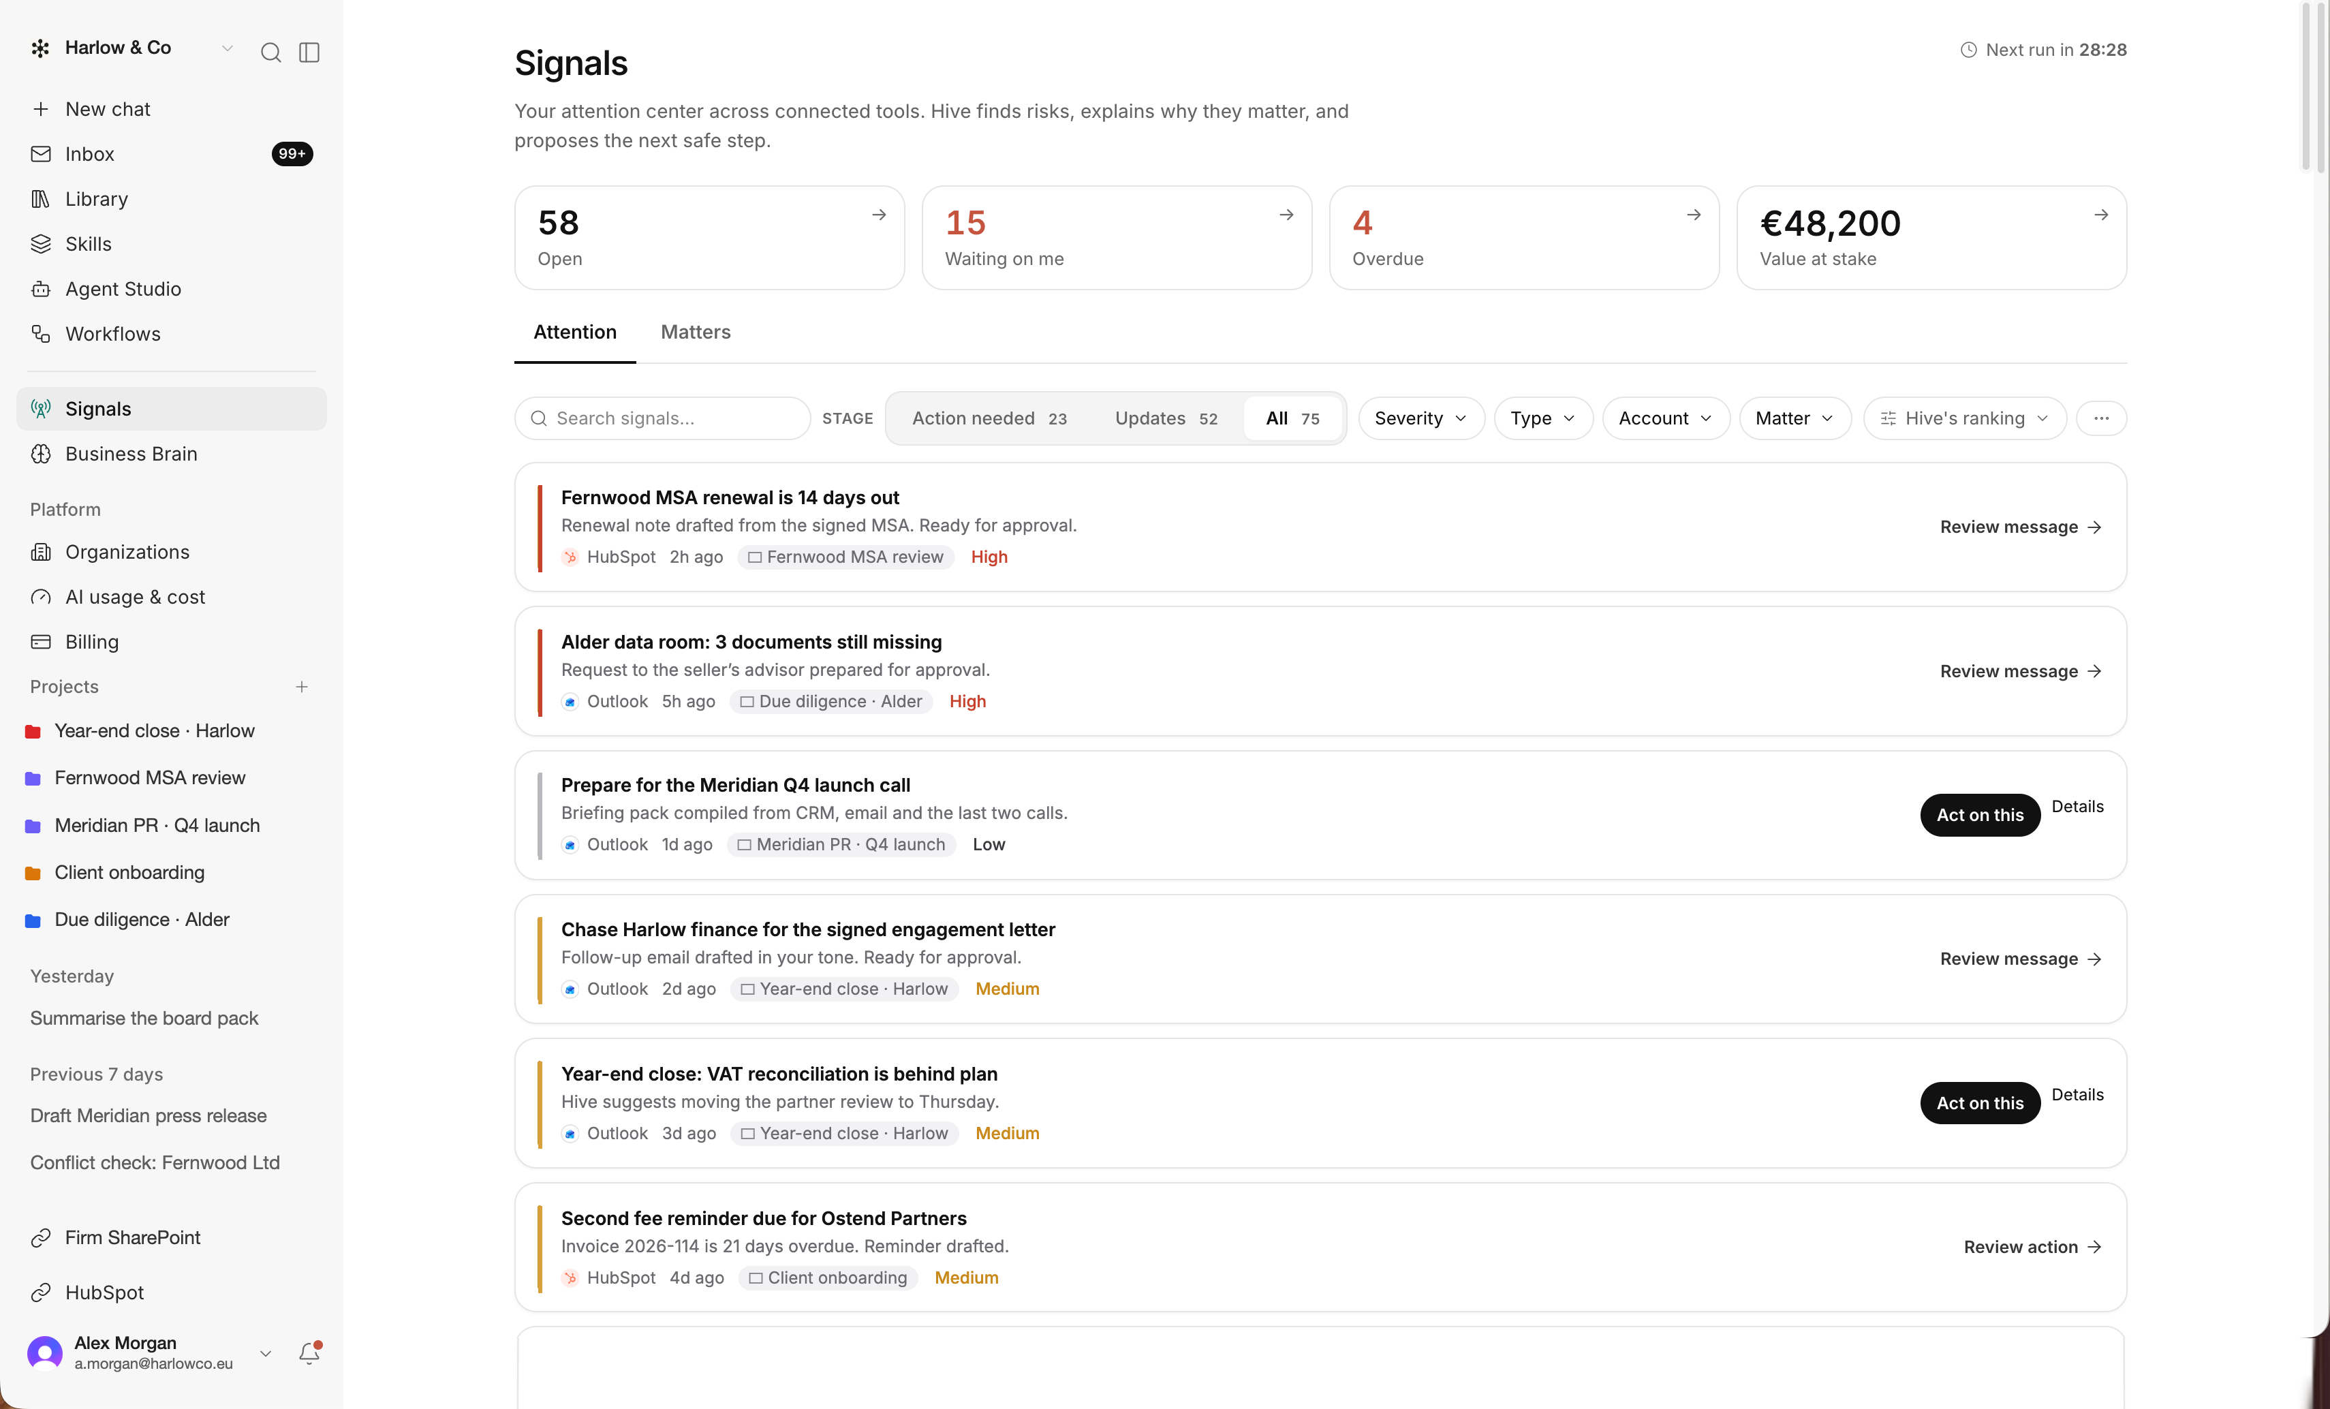Open the Firm SharePoint link
2330x1409 pixels.
pyautogui.click(x=171, y=1238)
